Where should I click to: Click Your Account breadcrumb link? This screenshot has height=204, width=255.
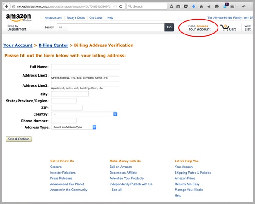[18, 45]
